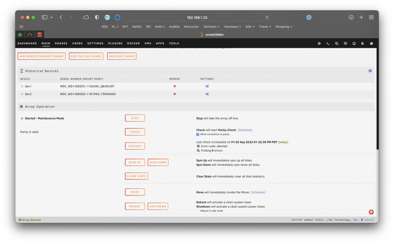Reload the page with refresh icon

267,18
